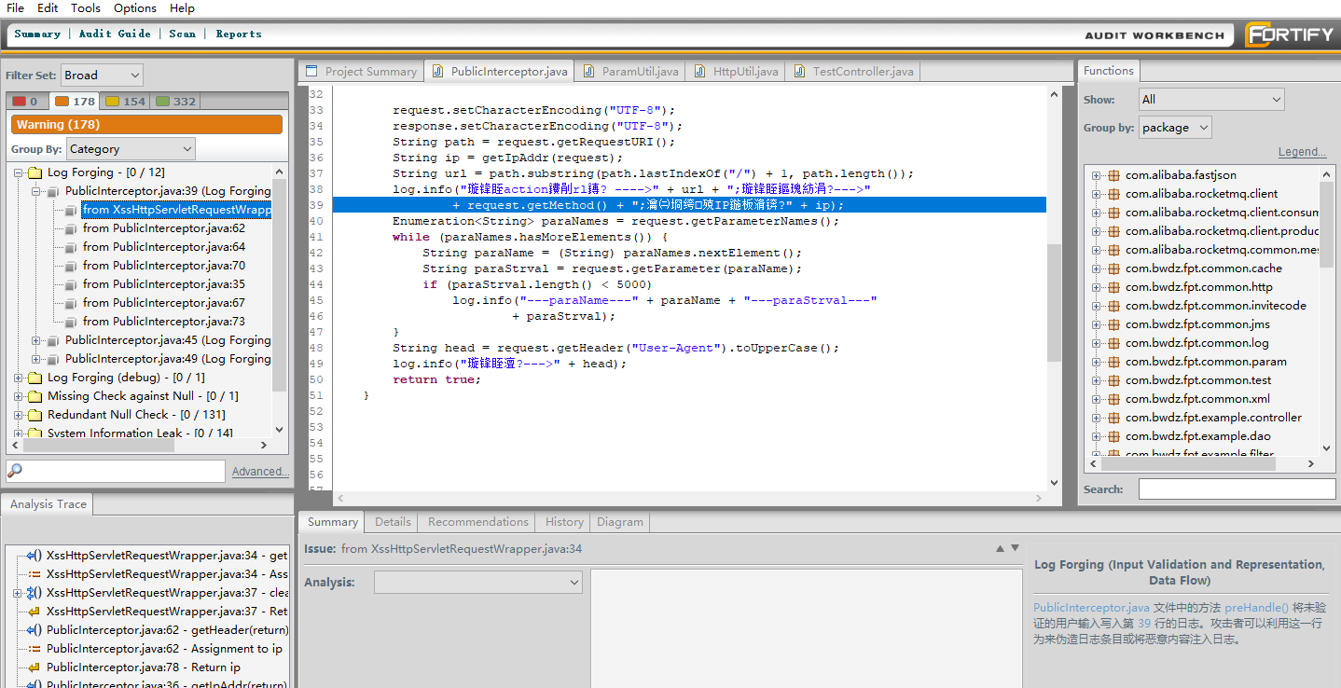Collapse the Log Forging folder
The width and height of the screenshot is (1341, 688).
coord(20,172)
